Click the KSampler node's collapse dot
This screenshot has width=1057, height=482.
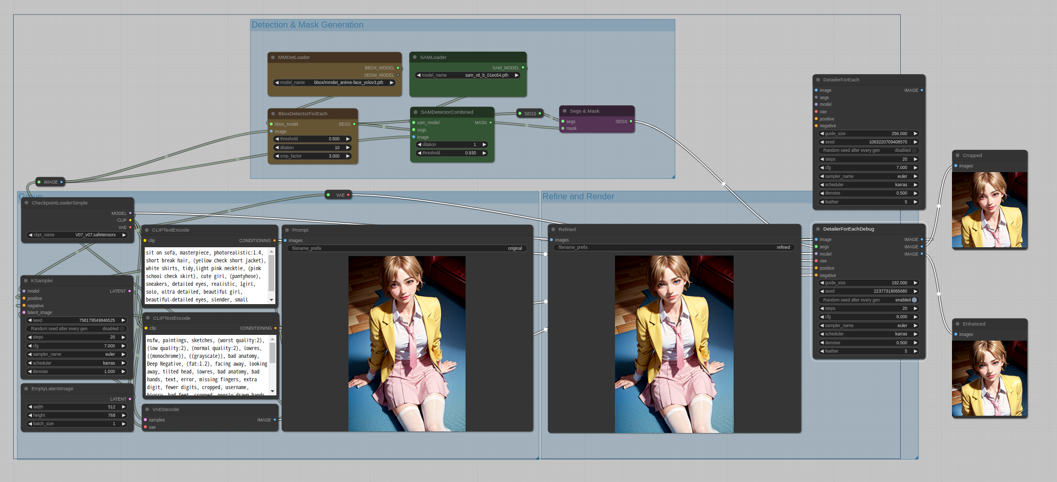(x=26, y=281)
